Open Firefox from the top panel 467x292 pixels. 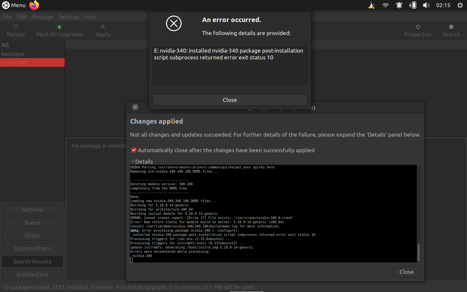[34, 5]
